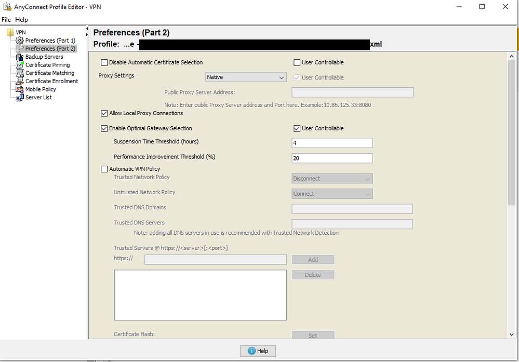The height and width of the screenshot is (362, 519).
Task: Open Server List page
Action: point(38,97)
